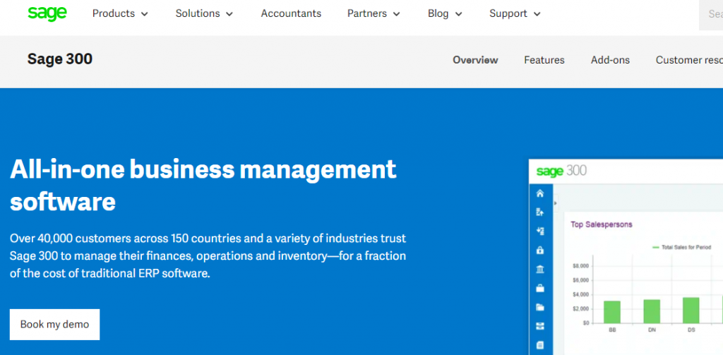Screen dimensions: 723x355
Task: Open the Blog dropdown menu
Action: (x=445, y=14)
